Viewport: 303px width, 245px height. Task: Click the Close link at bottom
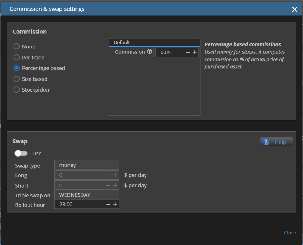pos(290,233)
